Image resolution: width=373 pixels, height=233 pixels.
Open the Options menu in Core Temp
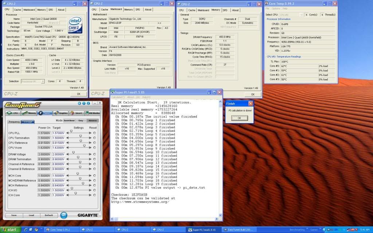276,9
